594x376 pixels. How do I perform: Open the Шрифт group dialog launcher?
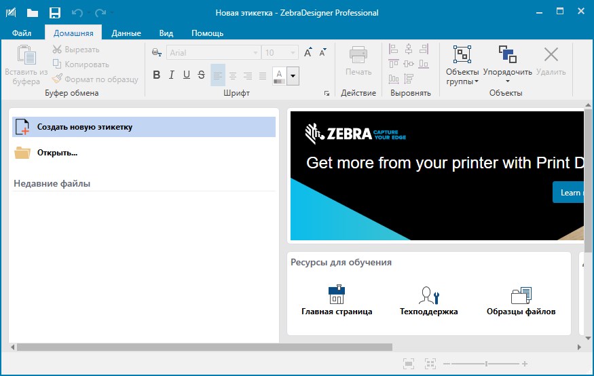coord(327,94)
